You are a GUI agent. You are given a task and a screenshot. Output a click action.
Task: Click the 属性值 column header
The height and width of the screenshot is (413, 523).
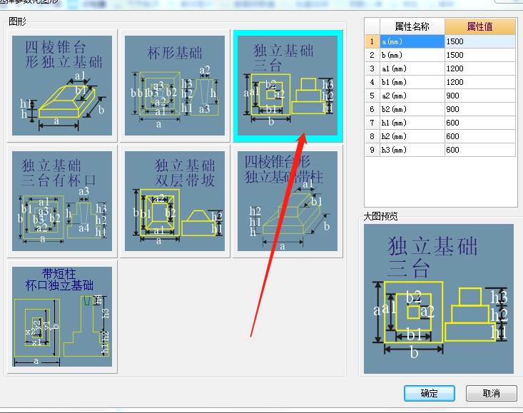tap(480, 26)
